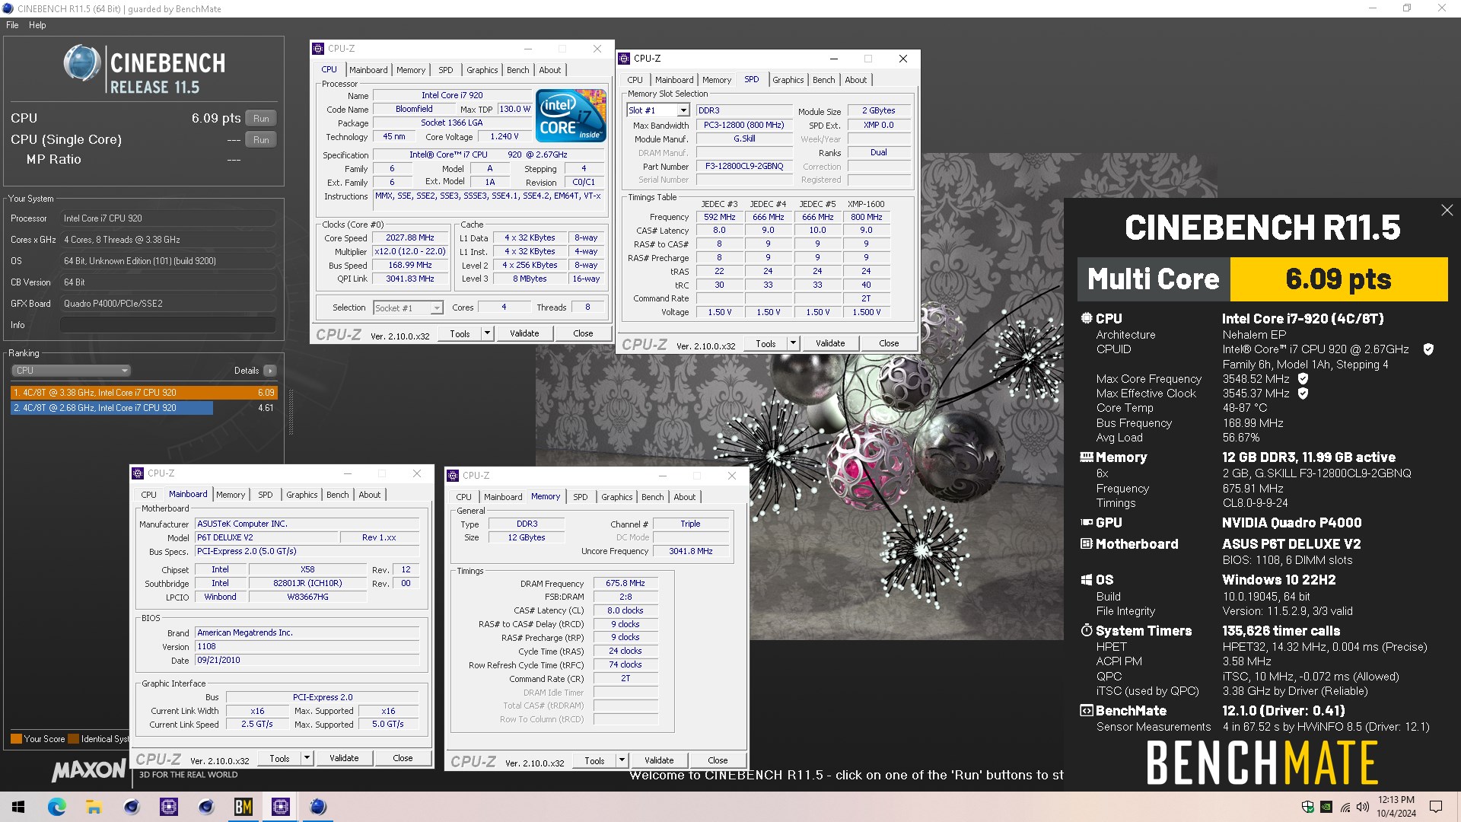Expand Tools arrow in SPD window

(793, 343)
